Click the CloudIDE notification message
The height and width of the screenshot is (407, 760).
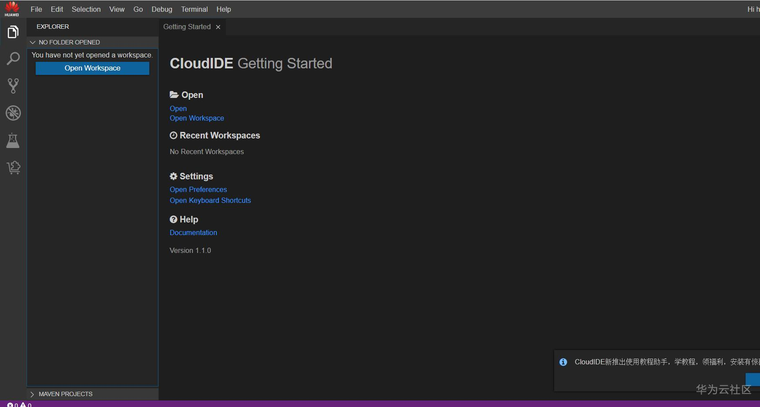[667, 362]
